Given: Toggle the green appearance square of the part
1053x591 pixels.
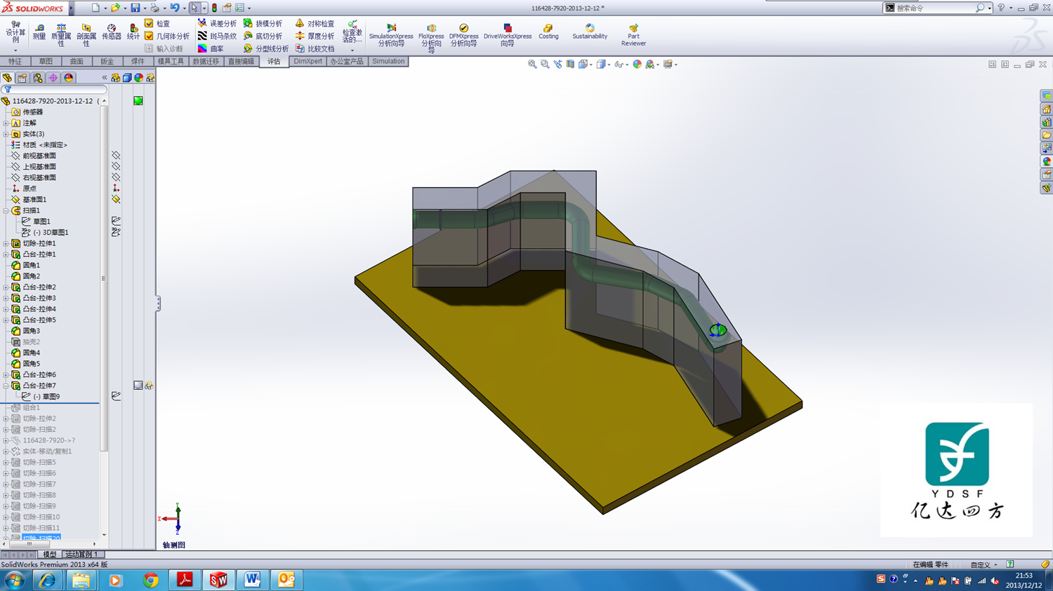Looking at the screenshot, I should (x=138, y=101).
